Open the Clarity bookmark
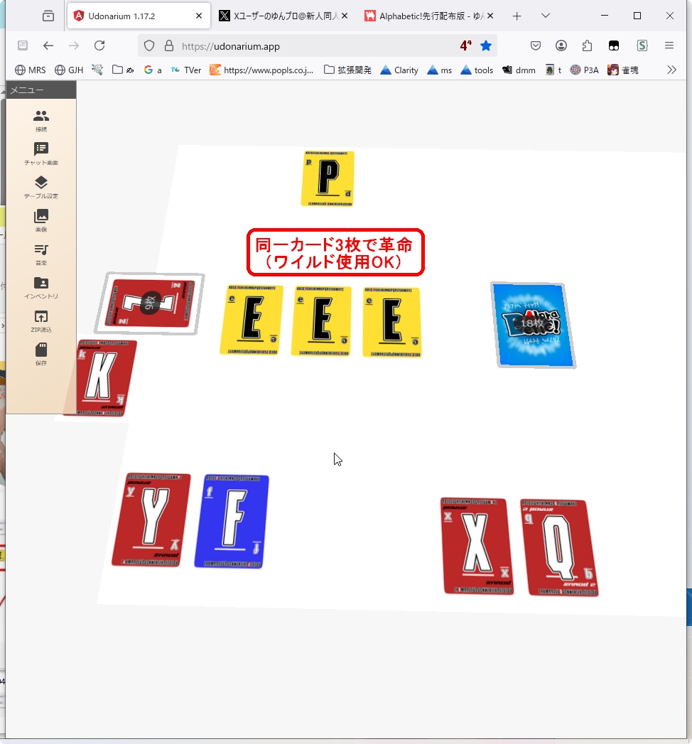692x744 pixels. coord(399,70)
